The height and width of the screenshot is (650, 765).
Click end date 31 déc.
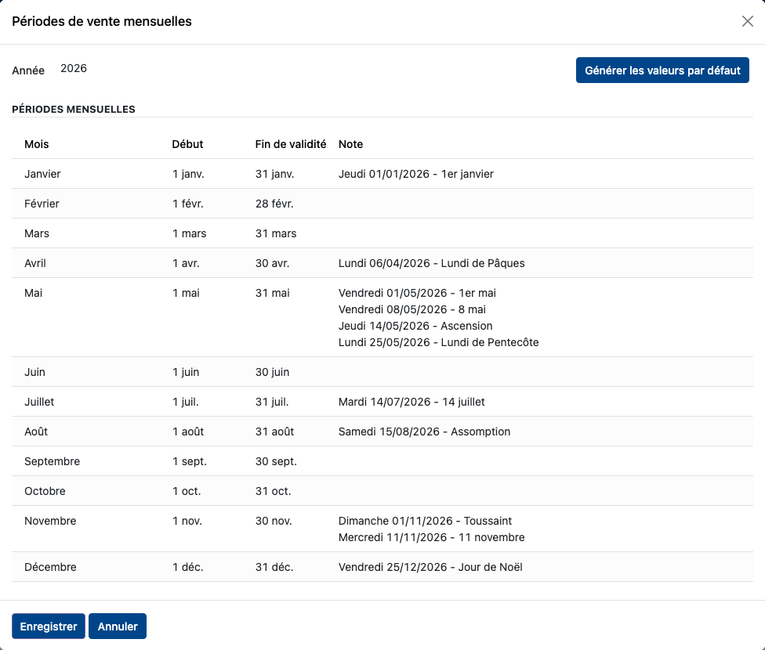274,567
